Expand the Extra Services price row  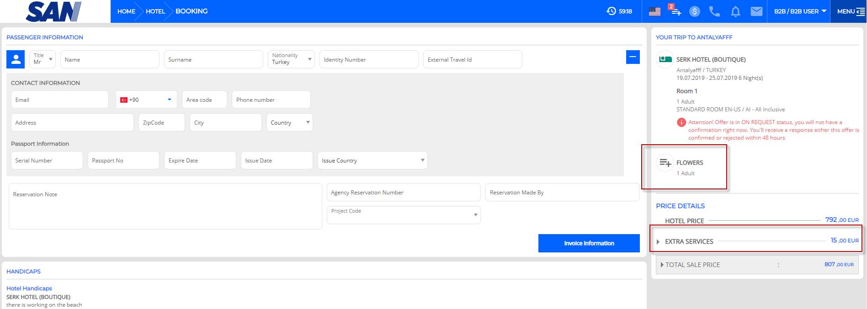pyautogui.click(x=658, y=241)
